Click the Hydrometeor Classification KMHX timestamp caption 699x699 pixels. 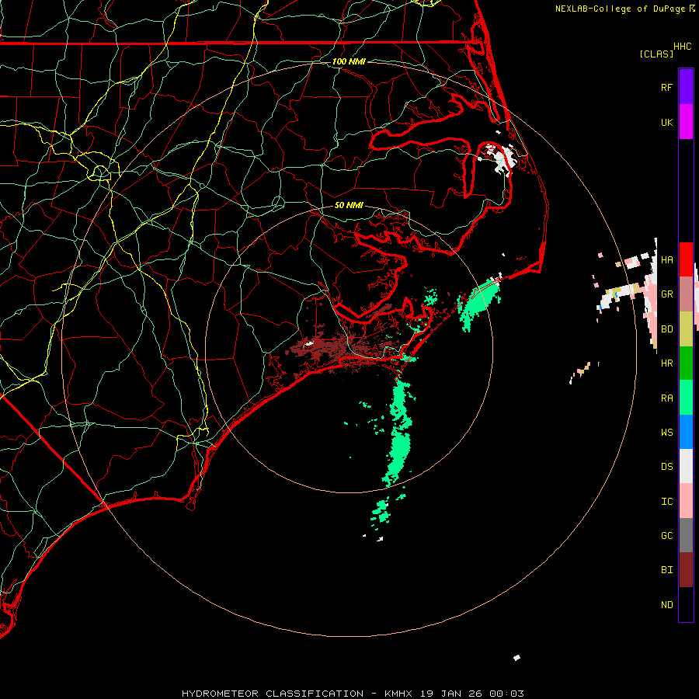pos(353,694)
